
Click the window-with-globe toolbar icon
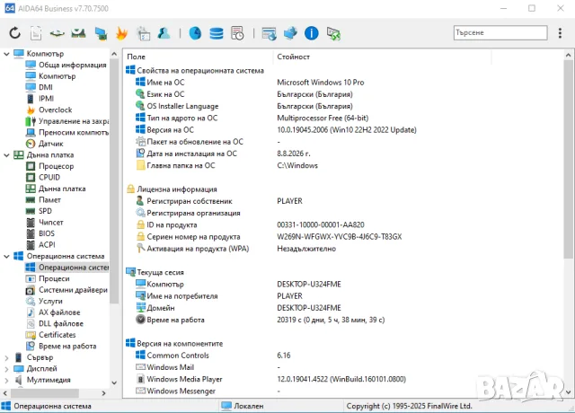tap(270, 33)
